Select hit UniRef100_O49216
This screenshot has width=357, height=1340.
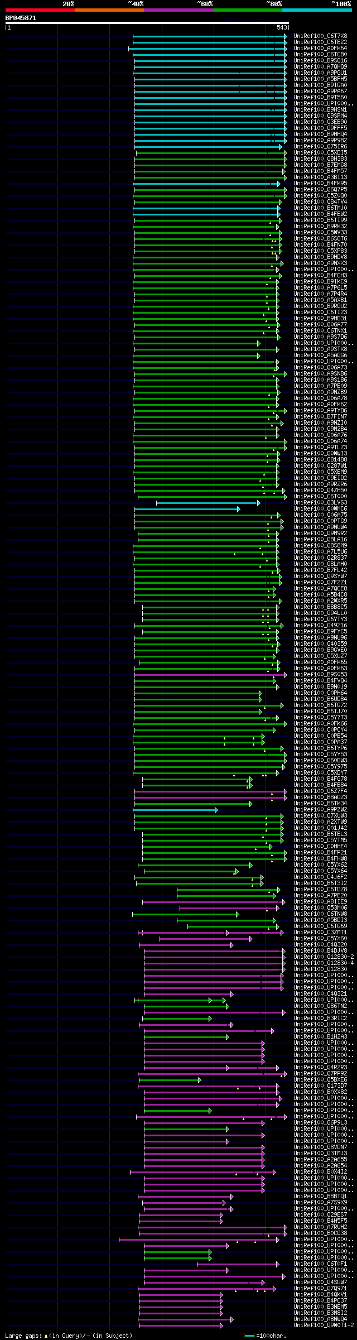pyautogui.click(x=320, y=625)
